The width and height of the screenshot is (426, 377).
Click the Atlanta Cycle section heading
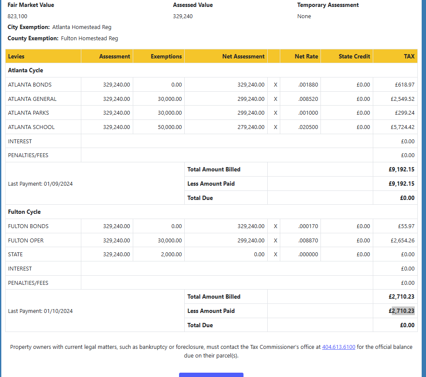coord(26,71)
